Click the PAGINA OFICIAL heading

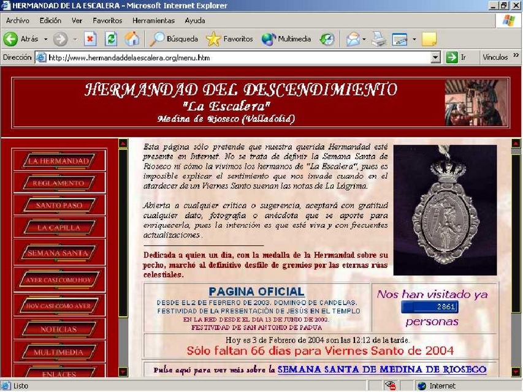(x=256, y=292)
